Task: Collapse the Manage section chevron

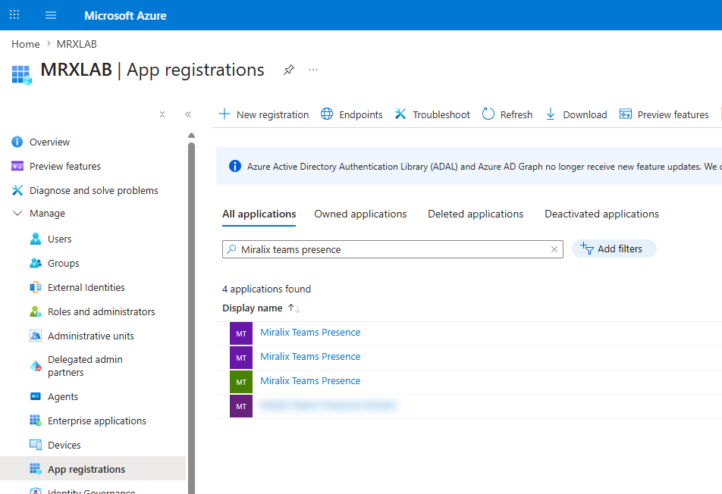Action: [x=17, y=214]
